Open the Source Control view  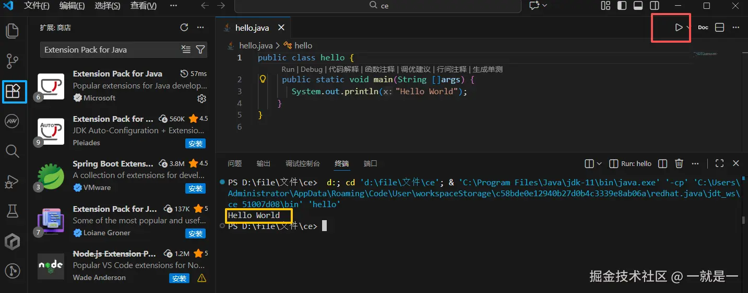[x=12, y=61]
